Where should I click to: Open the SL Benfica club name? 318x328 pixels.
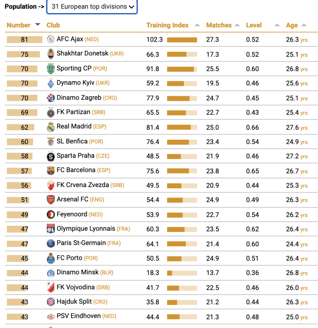[72, 141]
